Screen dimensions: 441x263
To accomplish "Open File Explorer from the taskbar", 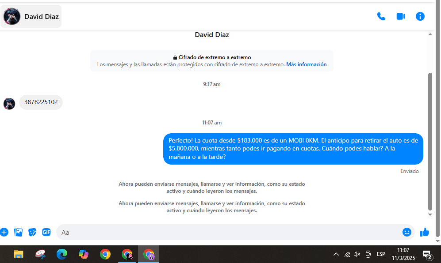I will [18, 254].
